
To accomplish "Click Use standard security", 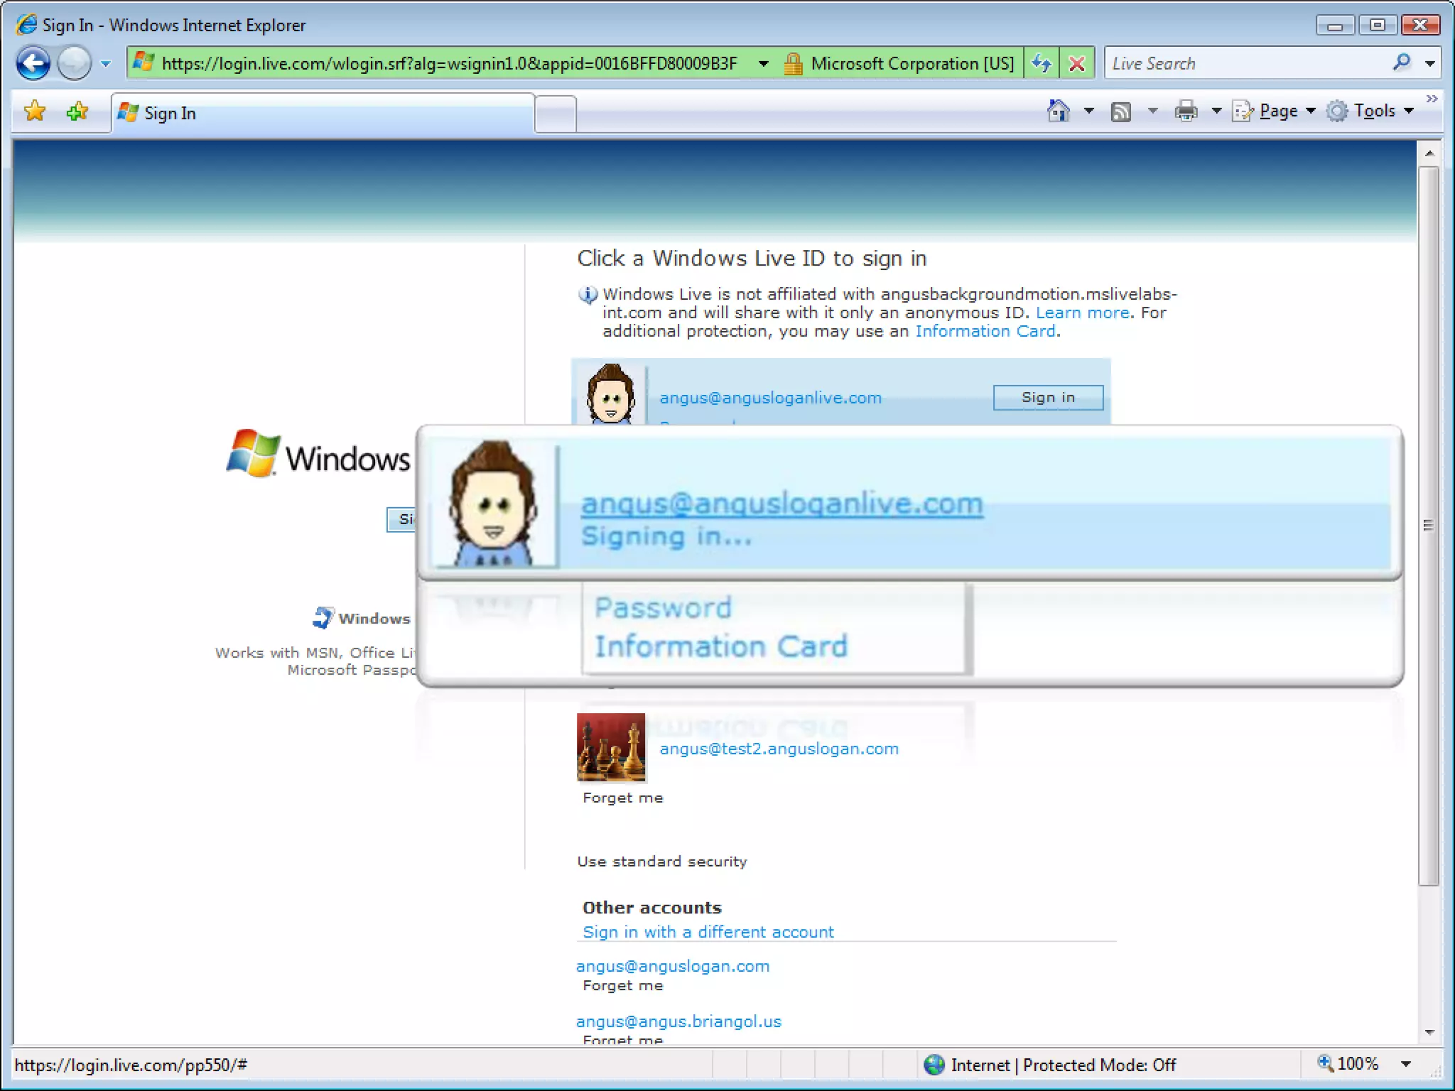I will pos(661,862).
